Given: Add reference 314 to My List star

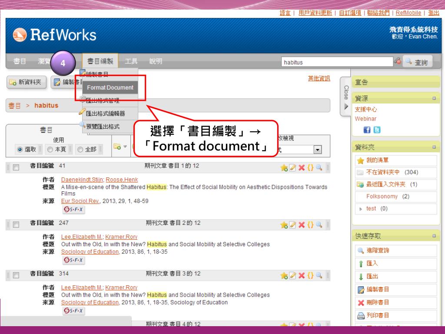Looking at the screenshot, I should tap(284, 275).
